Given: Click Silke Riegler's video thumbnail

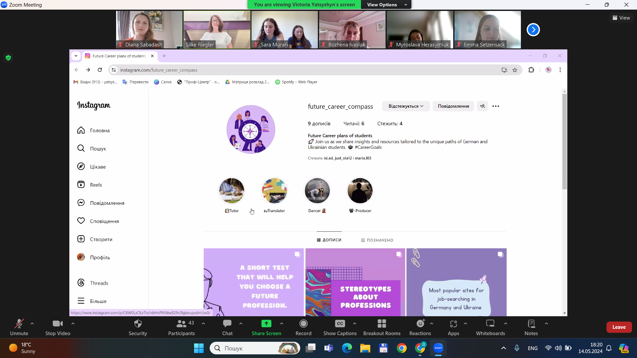Looking at the screenshot, I should tap(217, 30).
